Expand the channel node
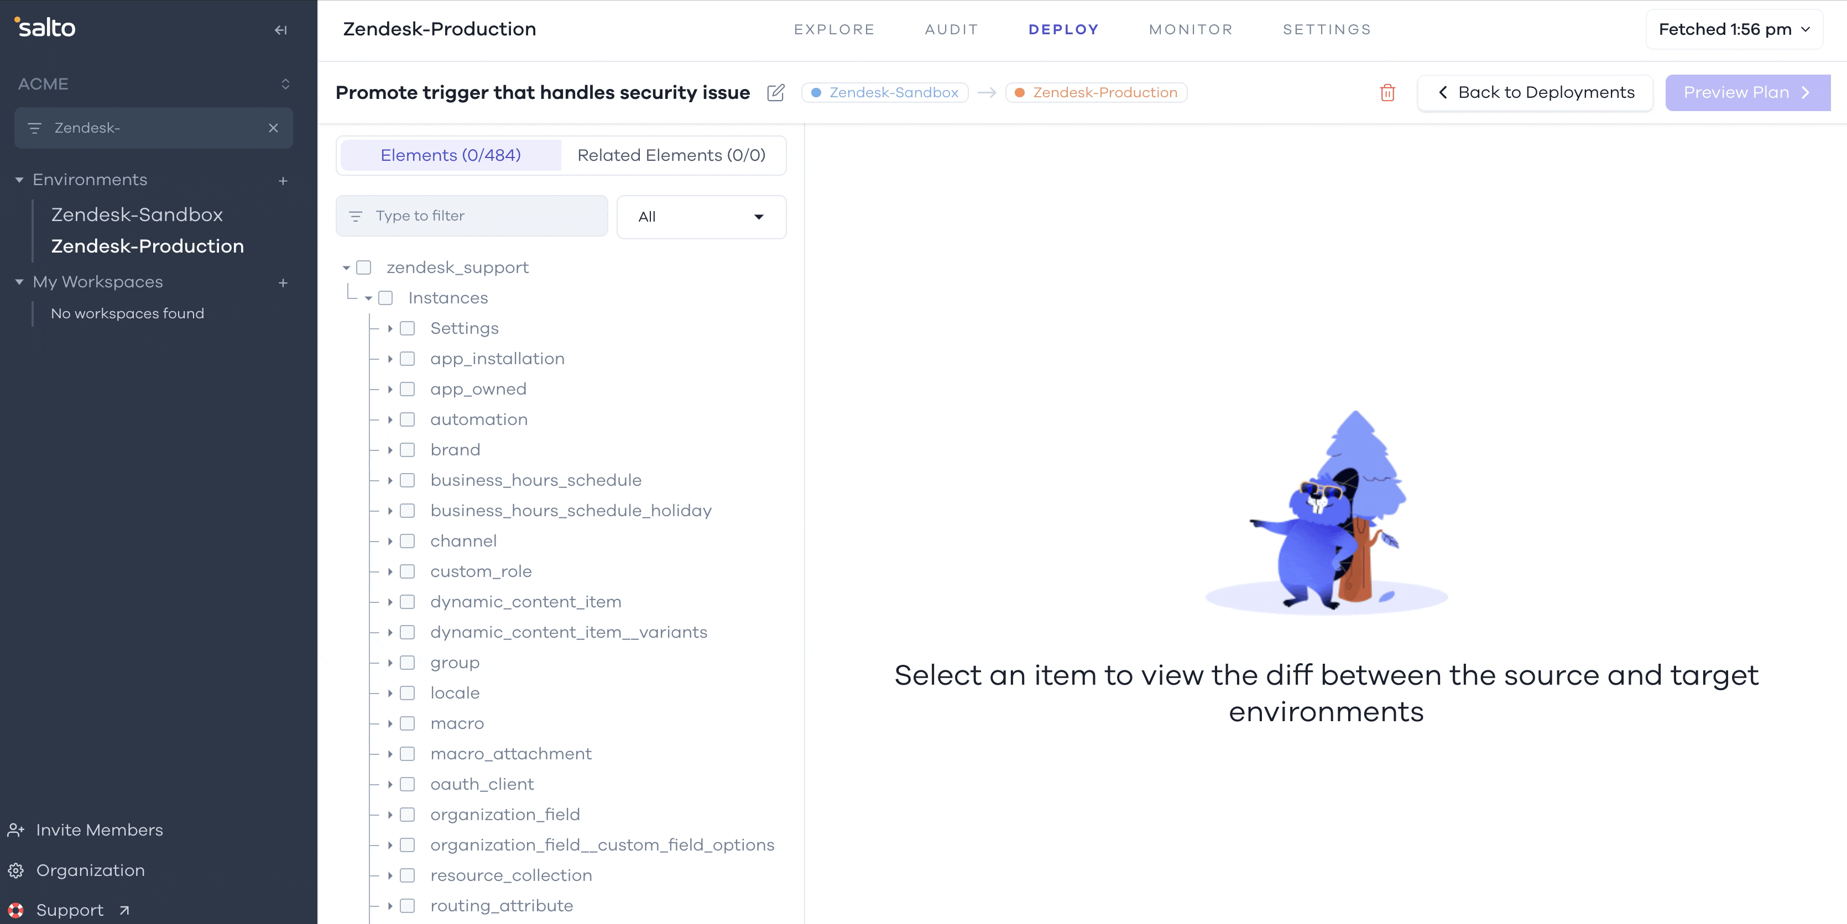1847x924 pixels. click(x=390, y=542)
